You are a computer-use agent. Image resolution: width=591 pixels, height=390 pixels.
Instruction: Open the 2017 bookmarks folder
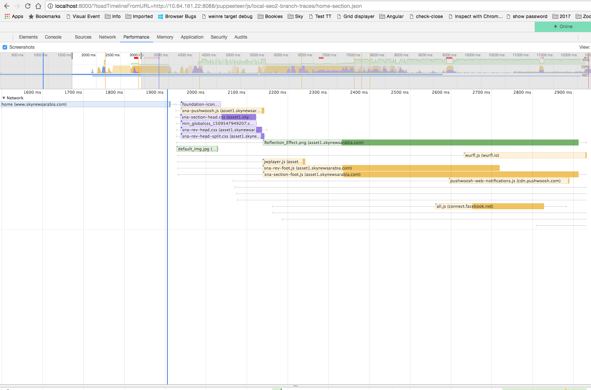pyautogui.click(x=561, y=16)
